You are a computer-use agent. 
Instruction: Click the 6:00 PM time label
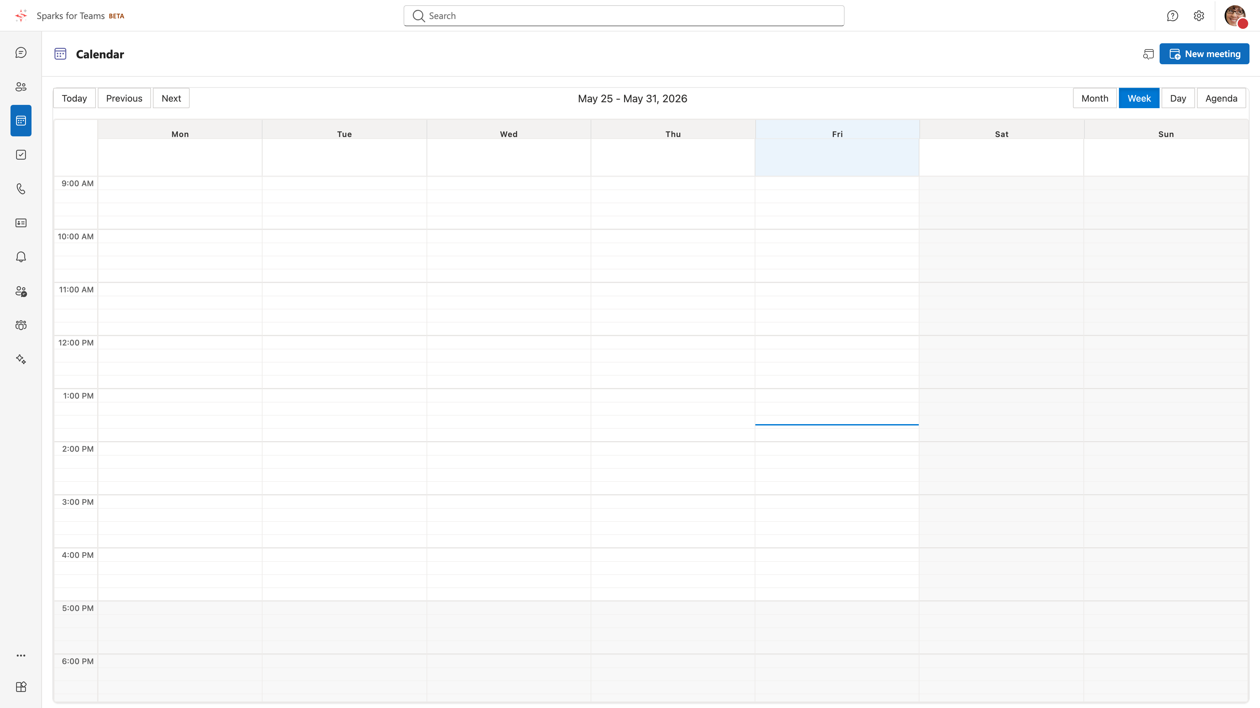pos(77,661)
